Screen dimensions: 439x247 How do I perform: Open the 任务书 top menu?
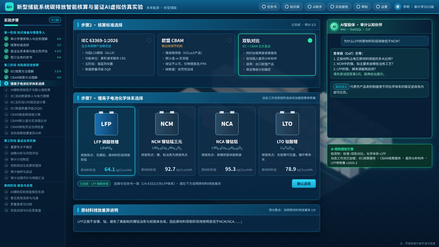[269, 7]
